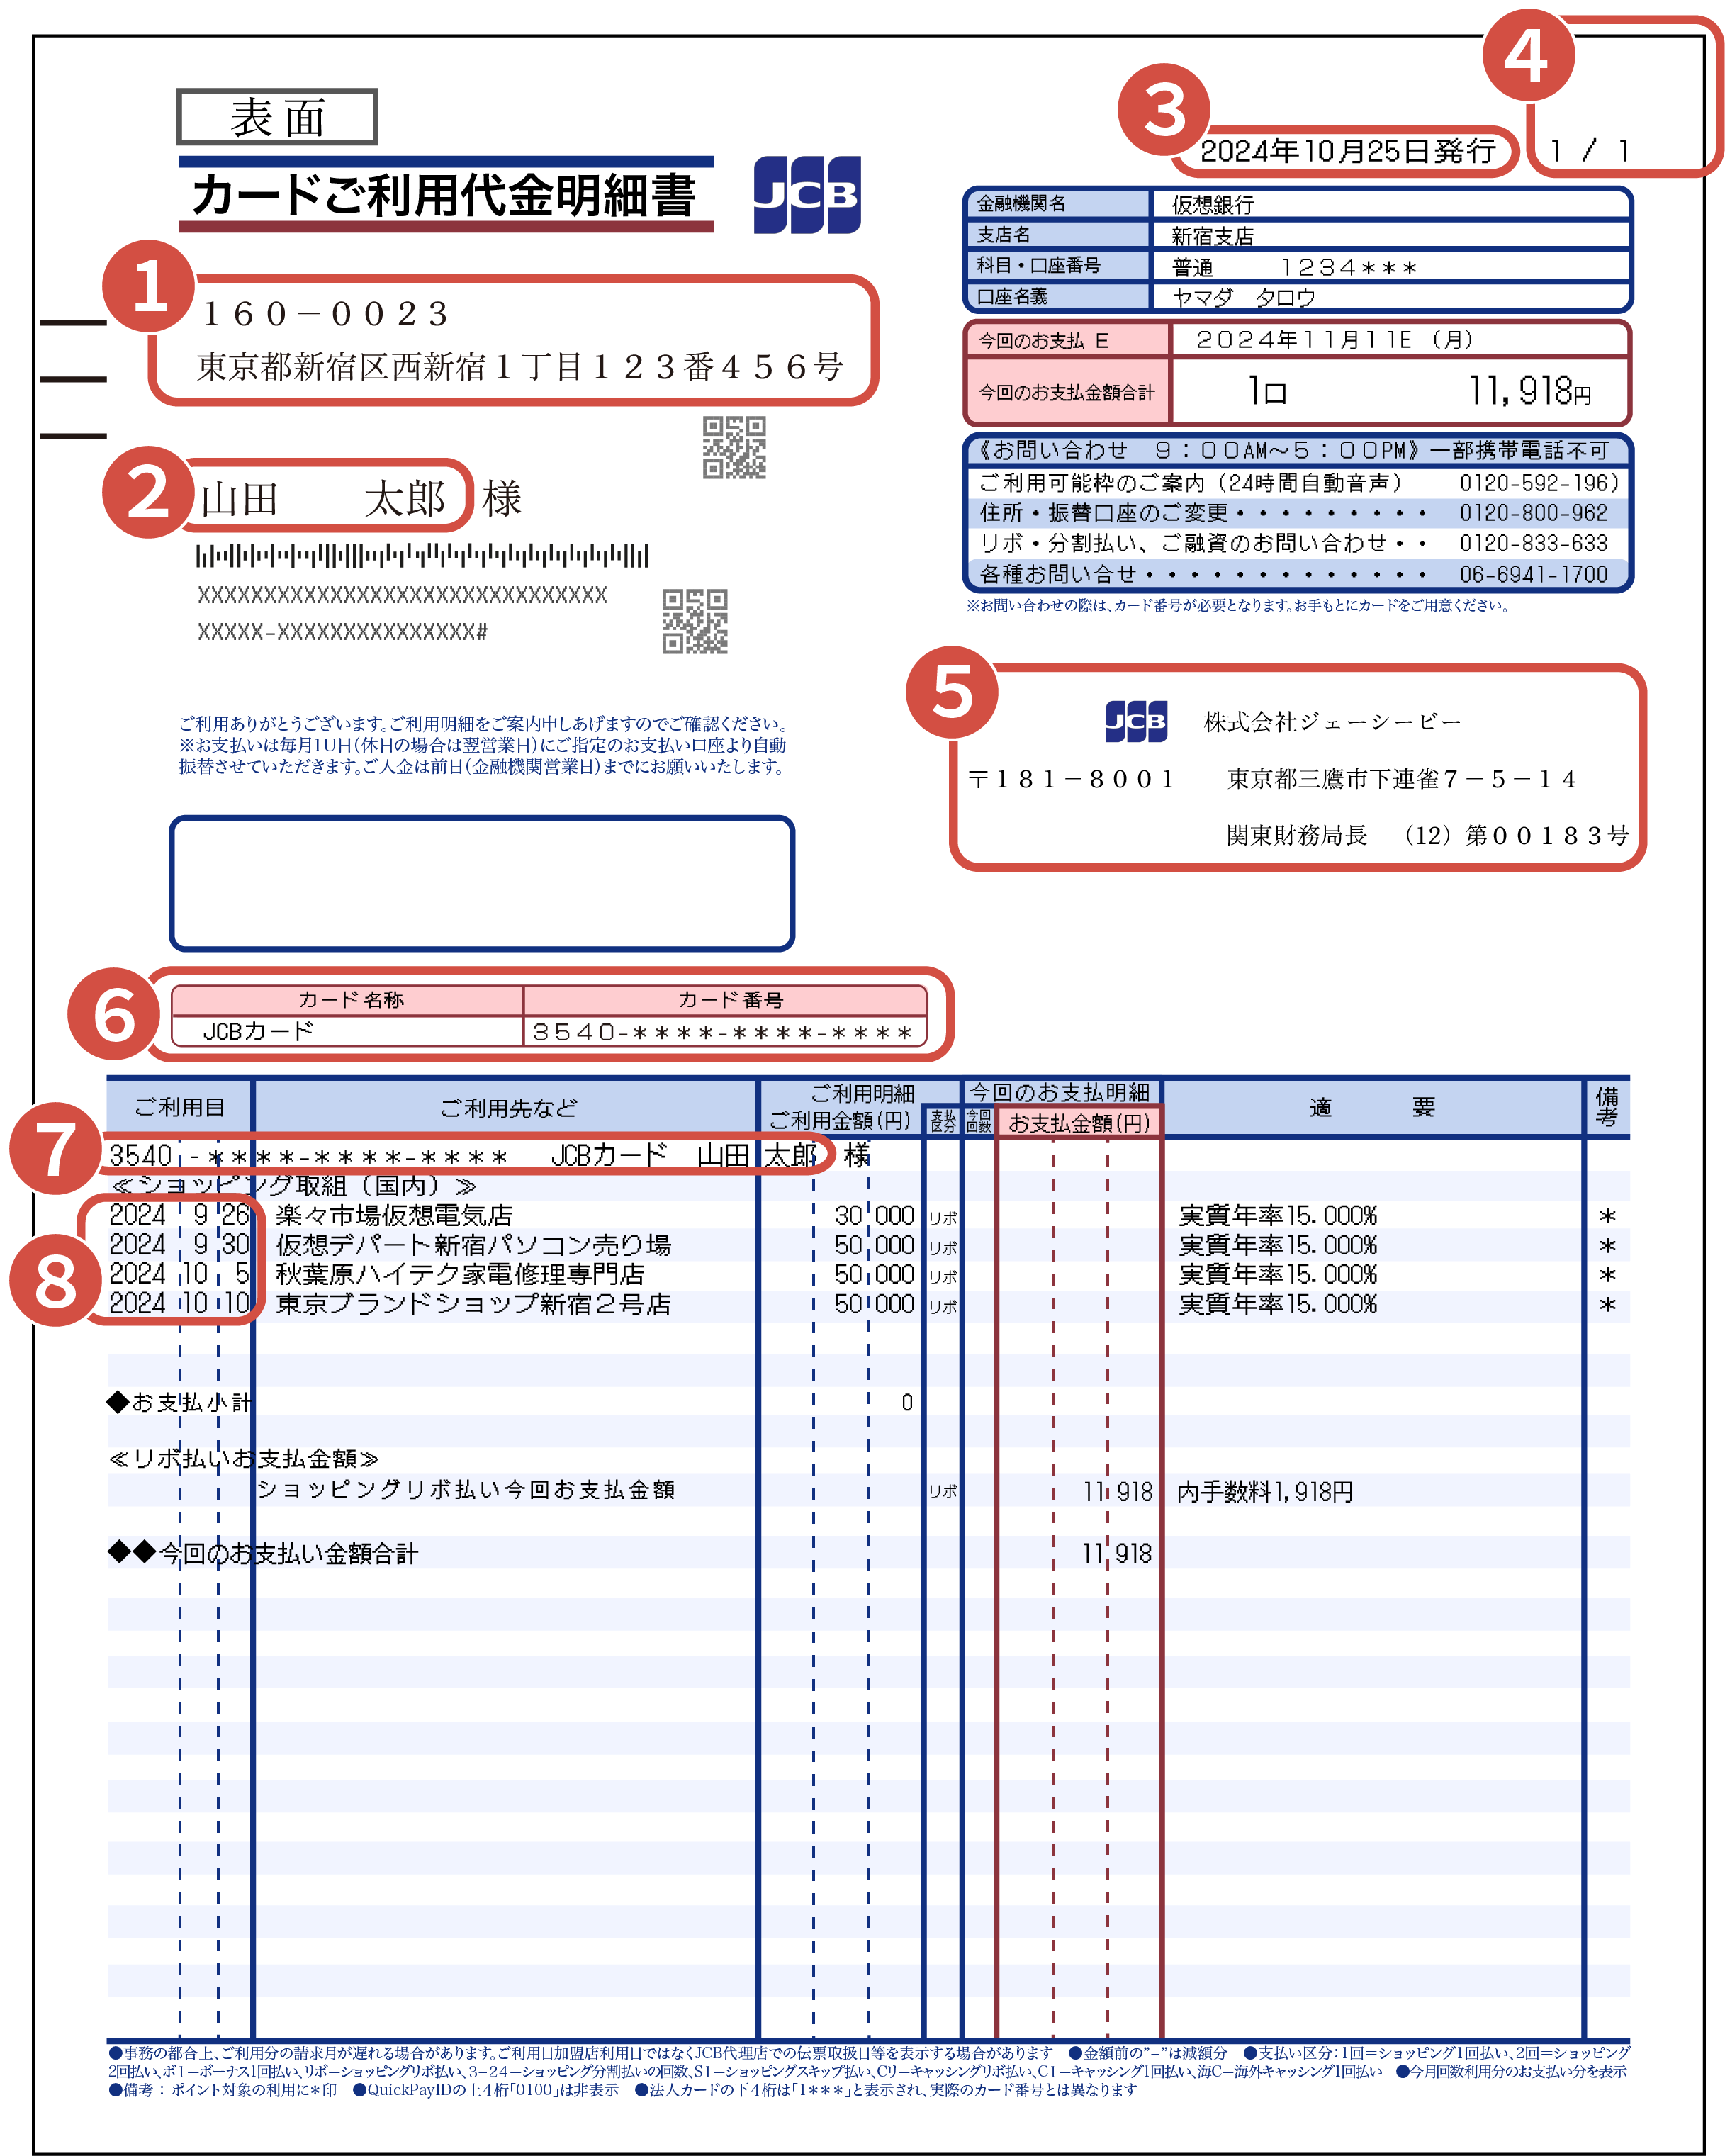The image size is (1725, 2156).
Task: Click the お支払金額(円) column header
Action: coord(1079,1123)
